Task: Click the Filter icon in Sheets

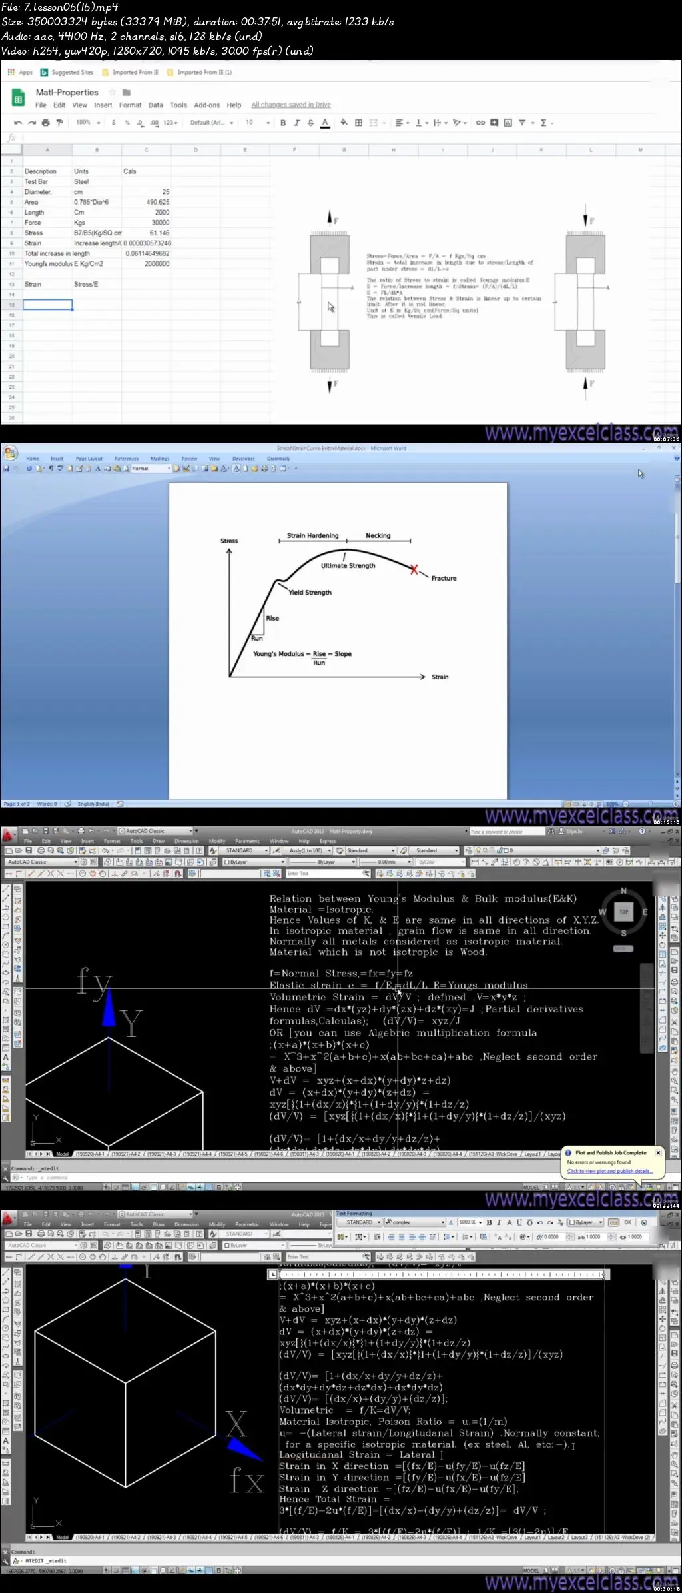Action: click(522, 123)
